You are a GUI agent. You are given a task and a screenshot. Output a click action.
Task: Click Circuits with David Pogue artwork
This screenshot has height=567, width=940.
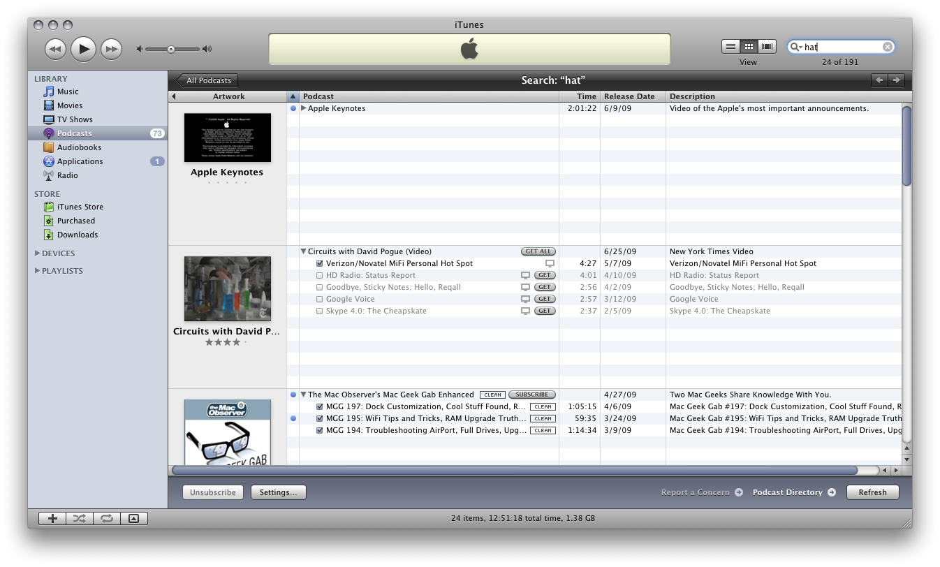[x=228, y=288]
